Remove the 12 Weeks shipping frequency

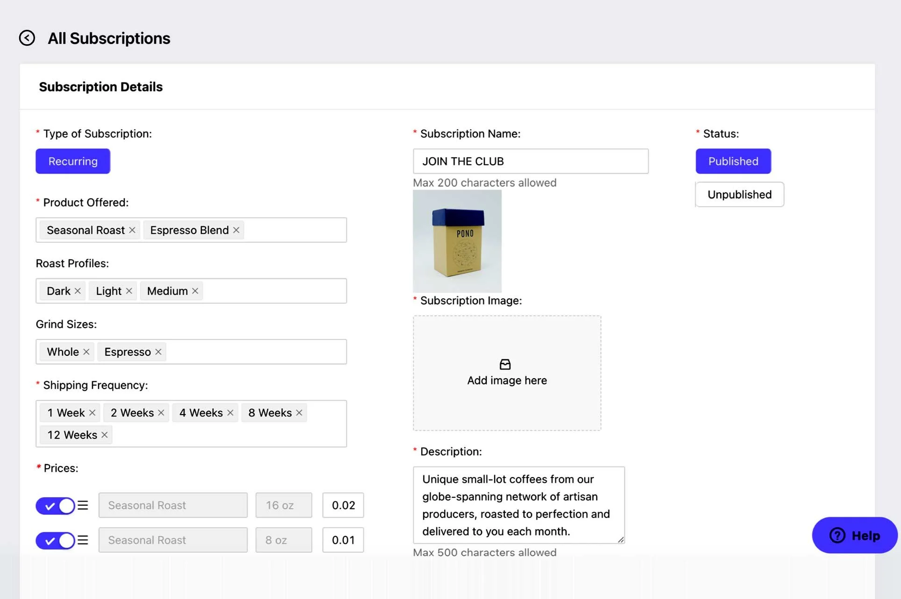click(x=105, y=435)
